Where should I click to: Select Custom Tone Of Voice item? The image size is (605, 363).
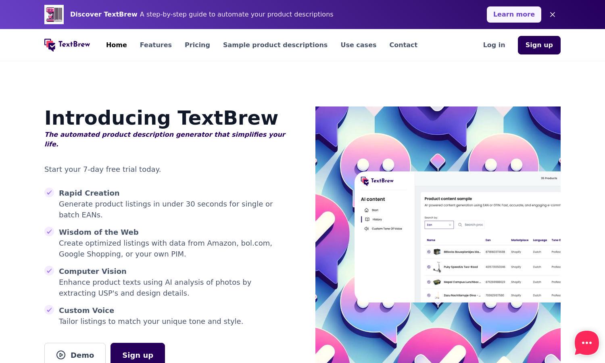tap(383, 229)
